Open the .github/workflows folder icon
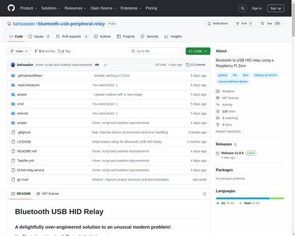 coord(13,75)
